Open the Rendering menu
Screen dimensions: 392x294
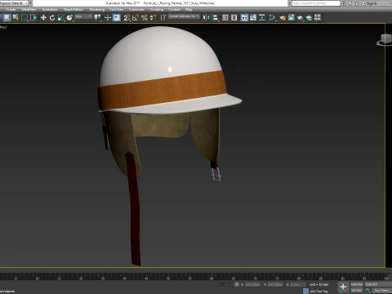coord(97,10)
